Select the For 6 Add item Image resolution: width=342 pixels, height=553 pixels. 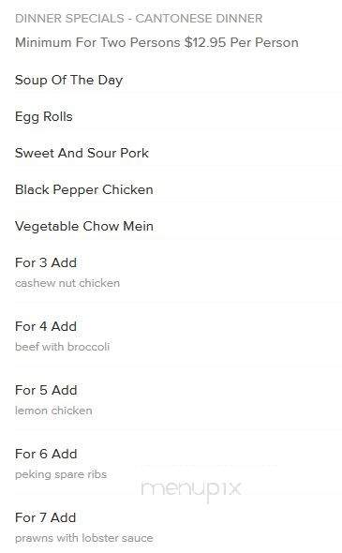pyautogui.click(x=46, y=455)
